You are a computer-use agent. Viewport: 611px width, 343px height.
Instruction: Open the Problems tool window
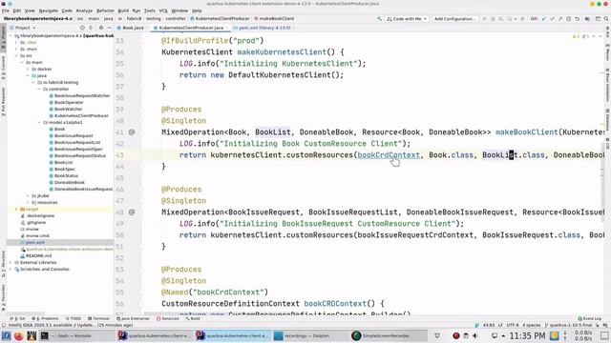pyautogui.click(x=45, y=318)
